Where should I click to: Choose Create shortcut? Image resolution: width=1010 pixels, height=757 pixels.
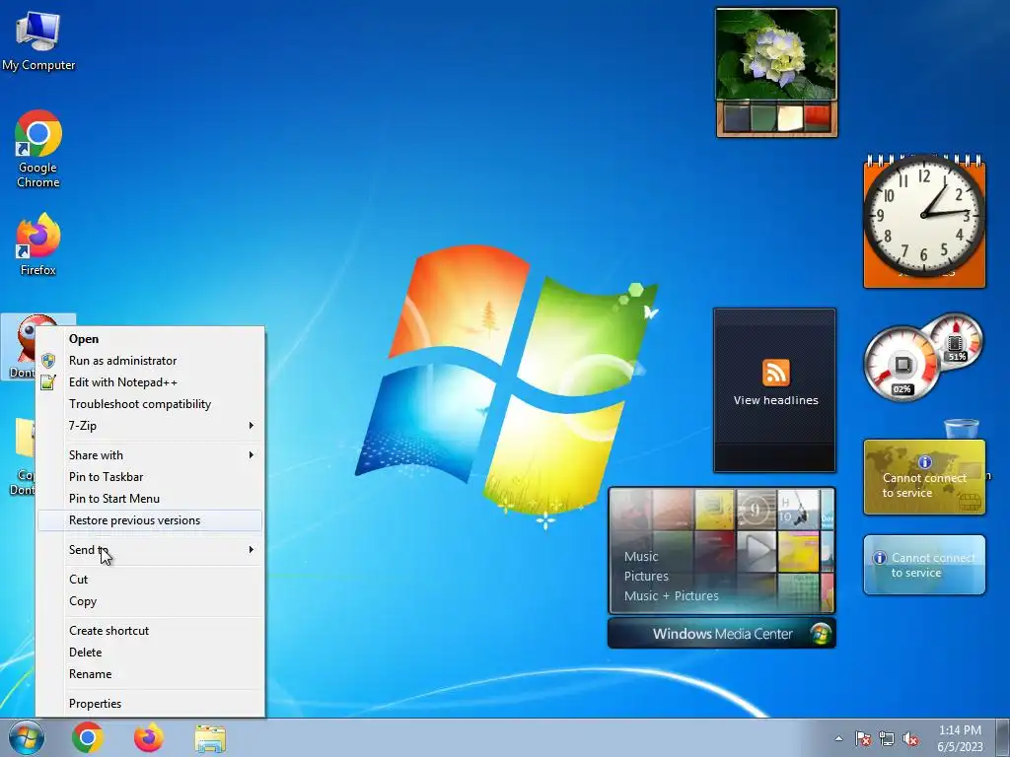pos(150,631)
